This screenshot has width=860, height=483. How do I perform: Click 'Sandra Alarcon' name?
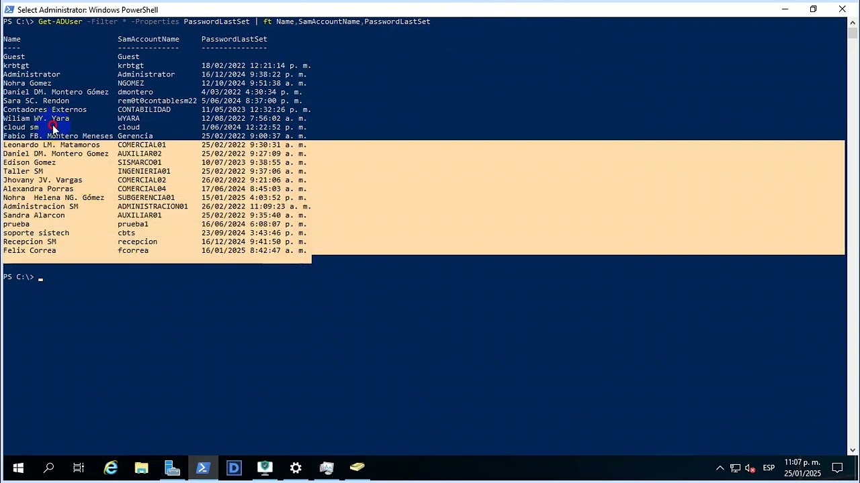[34, 215]
